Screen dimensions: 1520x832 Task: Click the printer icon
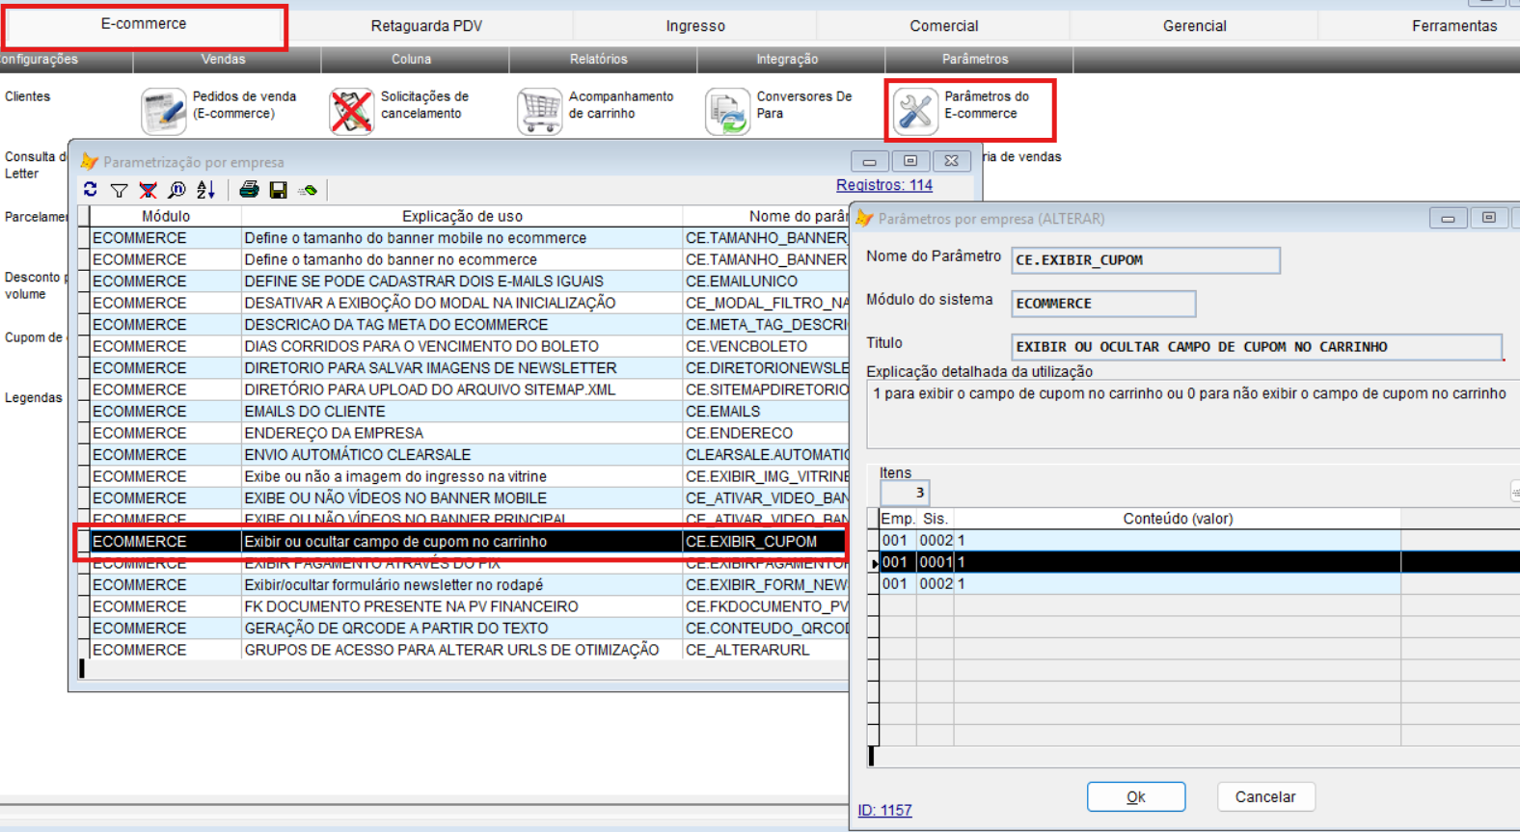coord(250,190)
